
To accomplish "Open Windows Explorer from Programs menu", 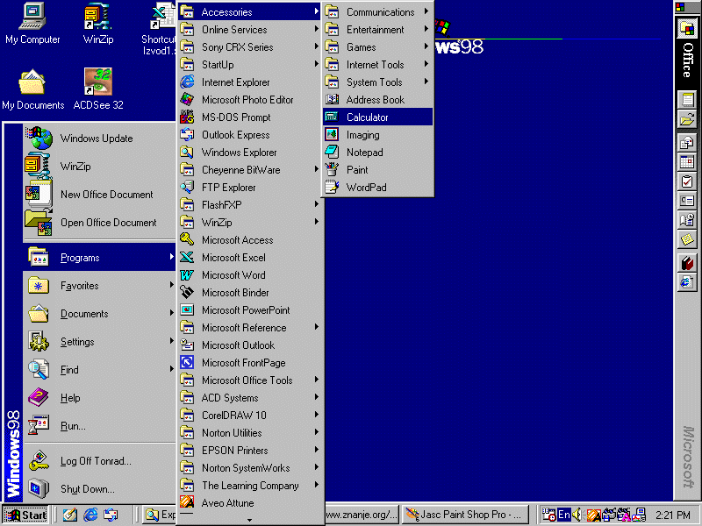I will [250, 153].
